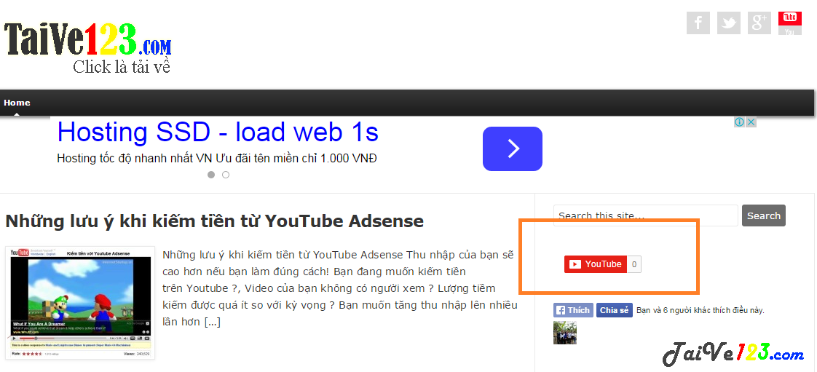
Task: Click the text 'Bạn và 6 người khác thích điều này'
Action: tap(700, 310)
